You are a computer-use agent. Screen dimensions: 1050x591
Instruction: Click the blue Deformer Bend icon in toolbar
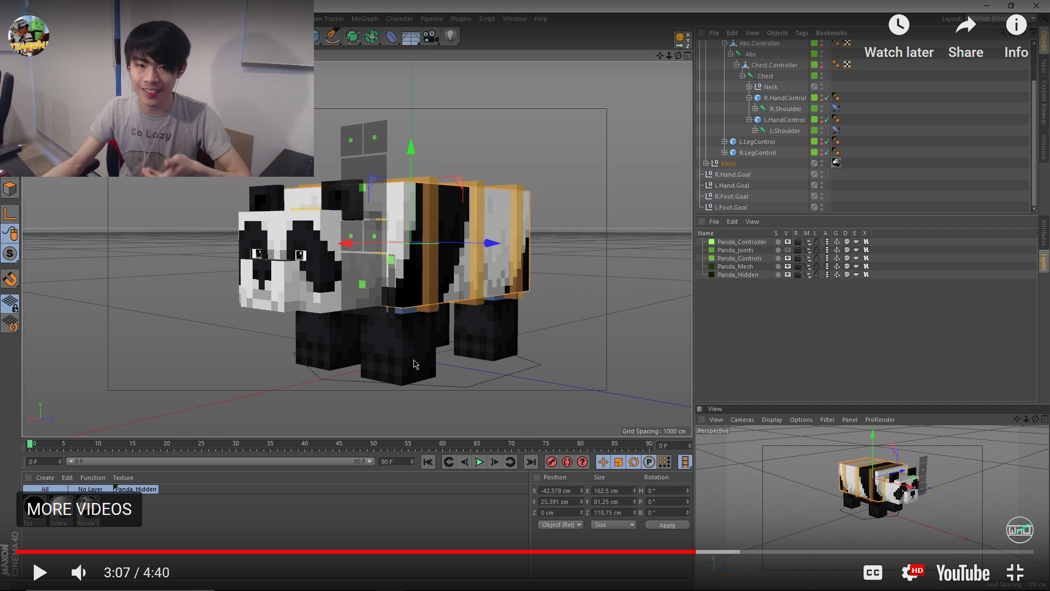pos(392,37)
